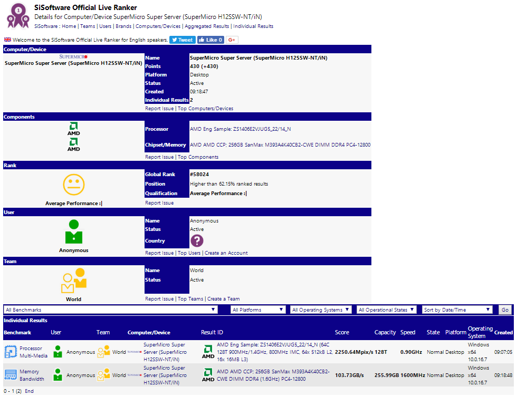This screenshot has height=396, width=517.
Task: Open the Brands navigation link
Action: pos(123,26)
